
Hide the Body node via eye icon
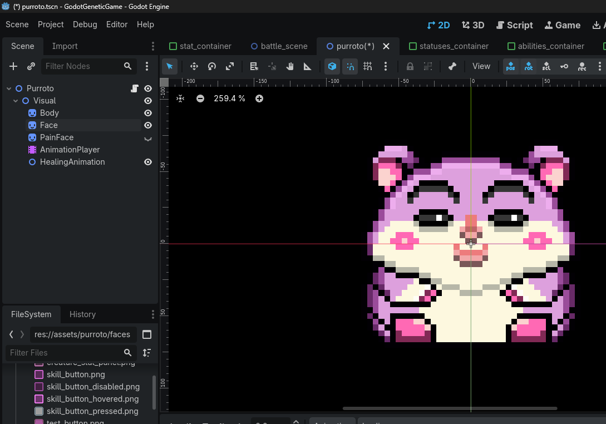(x=148, y=113)
